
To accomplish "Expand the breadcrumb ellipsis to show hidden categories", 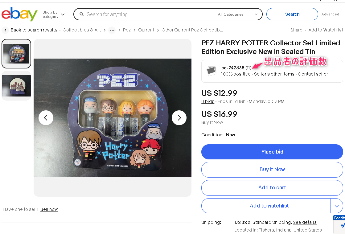I will [112, 30].
